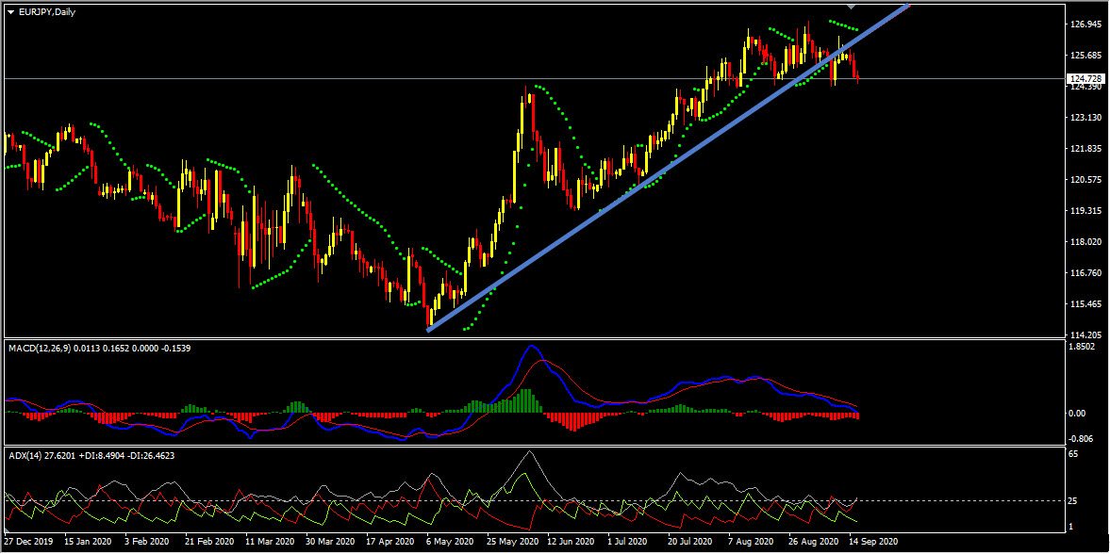This screenshot has height=554, width=1110.
Task: Click the chart shift triangle at top edge
Action: pyautogui.click(x=851, y=7)
